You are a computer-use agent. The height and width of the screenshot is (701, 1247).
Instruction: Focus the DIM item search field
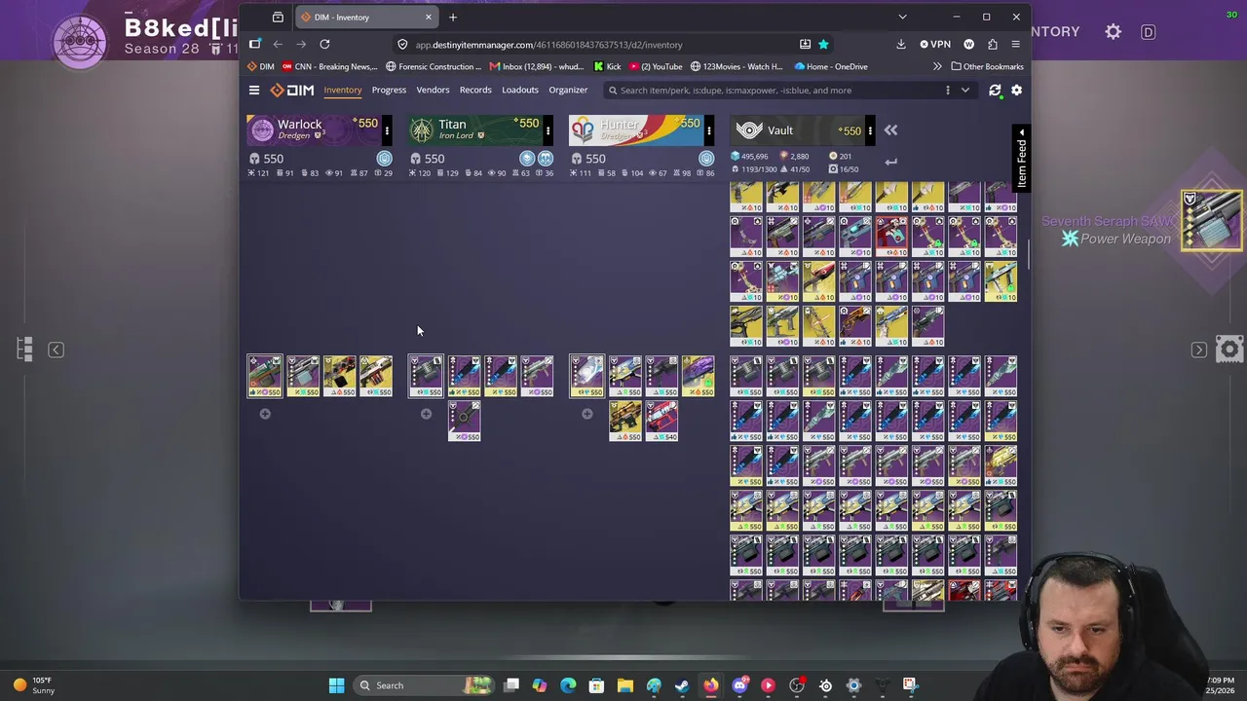[x=775, y=91]
